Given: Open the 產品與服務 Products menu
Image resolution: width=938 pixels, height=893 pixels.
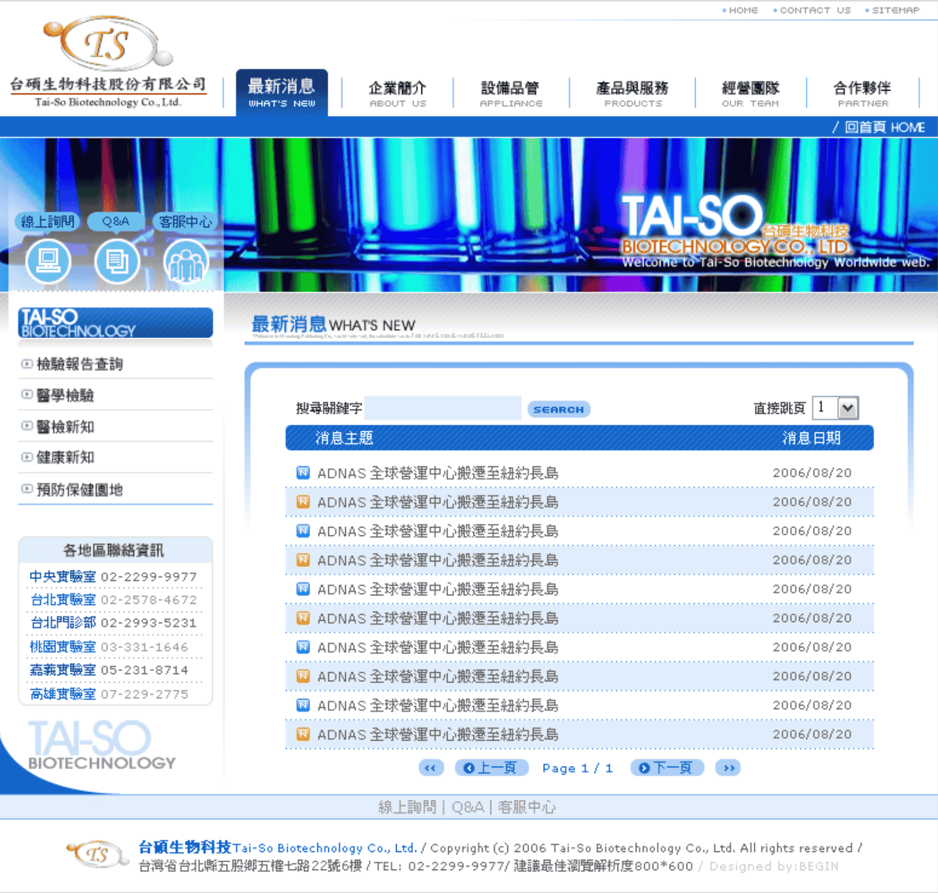Looking at the screenshot, I should coord(632,94).
